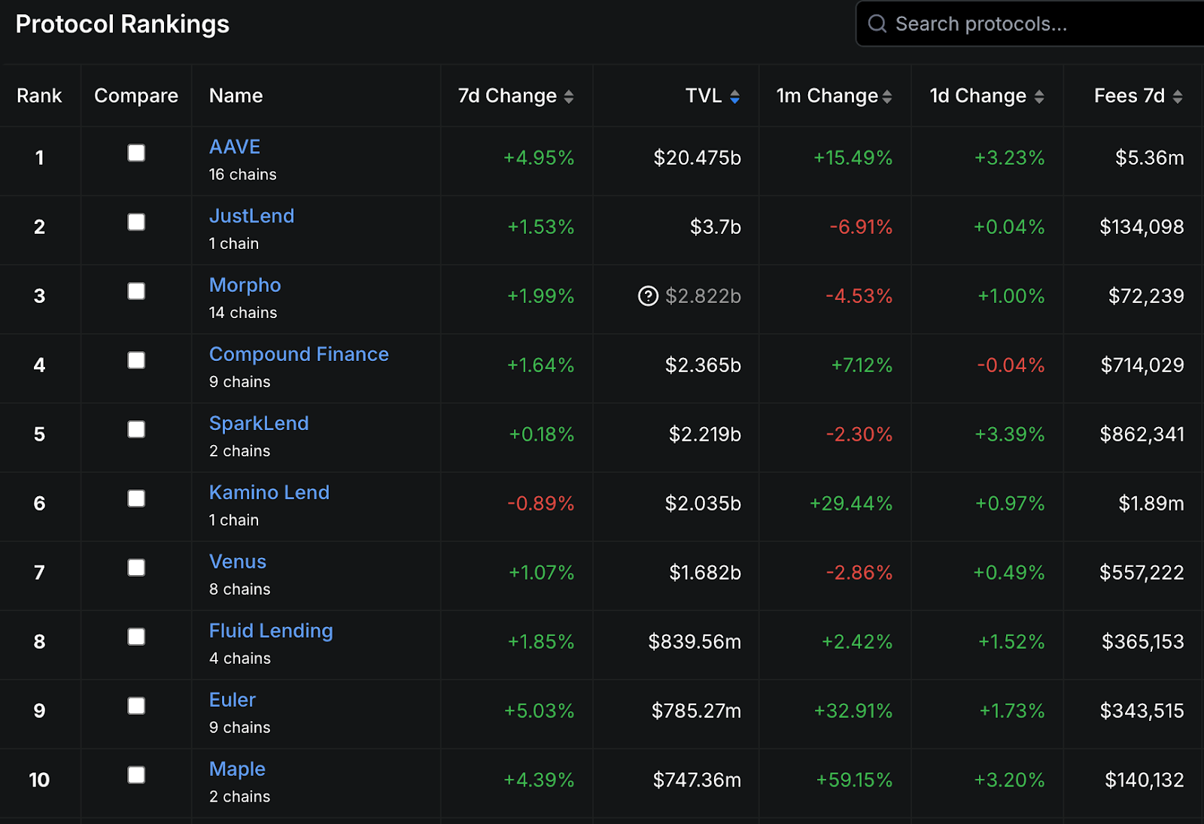
Task: Click the 7d Change column header label
Action: pyautogui.click(x=507, y=96)
